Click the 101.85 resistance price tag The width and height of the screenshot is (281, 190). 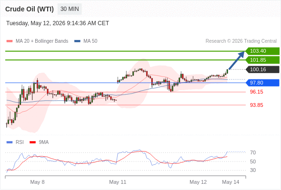[x=262, y=60]
